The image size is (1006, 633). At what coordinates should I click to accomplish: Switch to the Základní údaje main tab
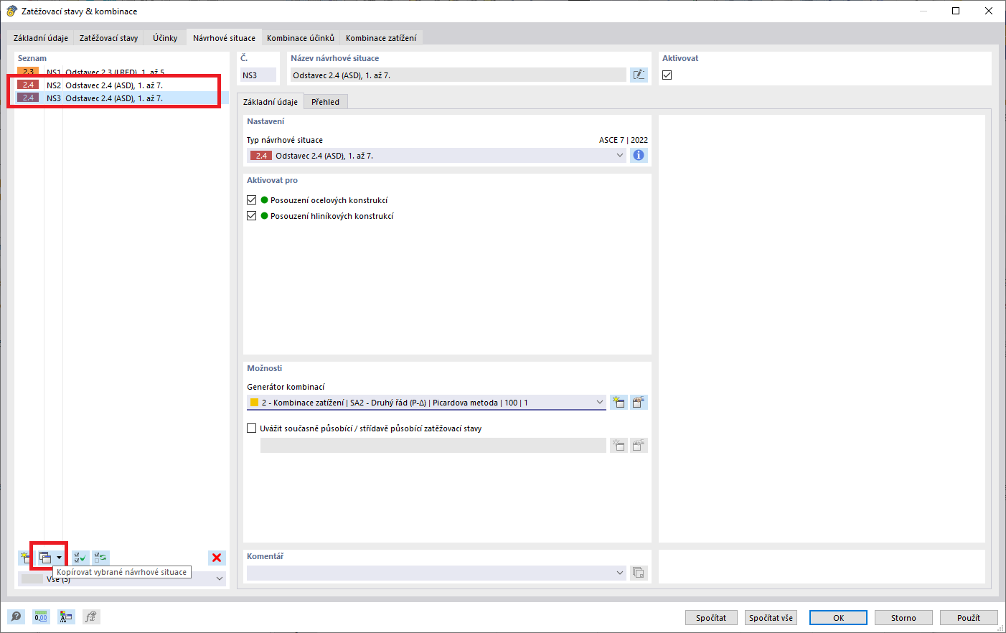pyautogui.click(x=41, y=38)
